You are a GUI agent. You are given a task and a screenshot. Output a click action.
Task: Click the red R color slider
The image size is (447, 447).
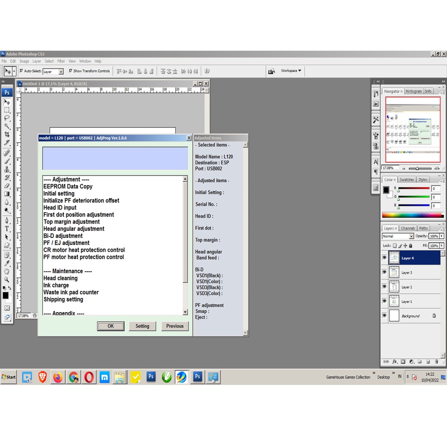pyautogui.click(x=414, y=189)
